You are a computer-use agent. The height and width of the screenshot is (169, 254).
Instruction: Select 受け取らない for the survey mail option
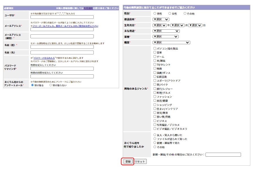pyautogui.click(x=51, y=85)
